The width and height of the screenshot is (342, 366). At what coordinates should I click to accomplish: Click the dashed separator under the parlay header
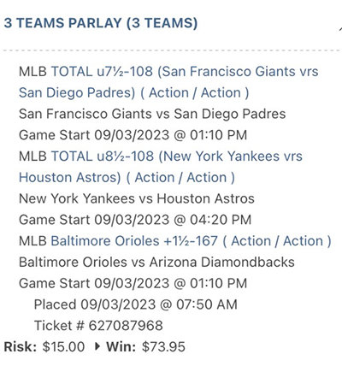pyautogui.click(x=172, y=50)
